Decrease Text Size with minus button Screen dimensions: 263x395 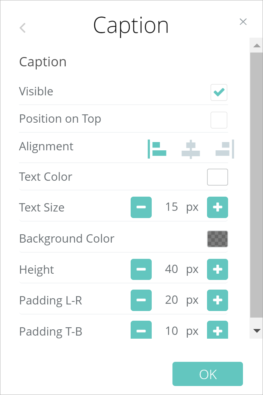141,207
